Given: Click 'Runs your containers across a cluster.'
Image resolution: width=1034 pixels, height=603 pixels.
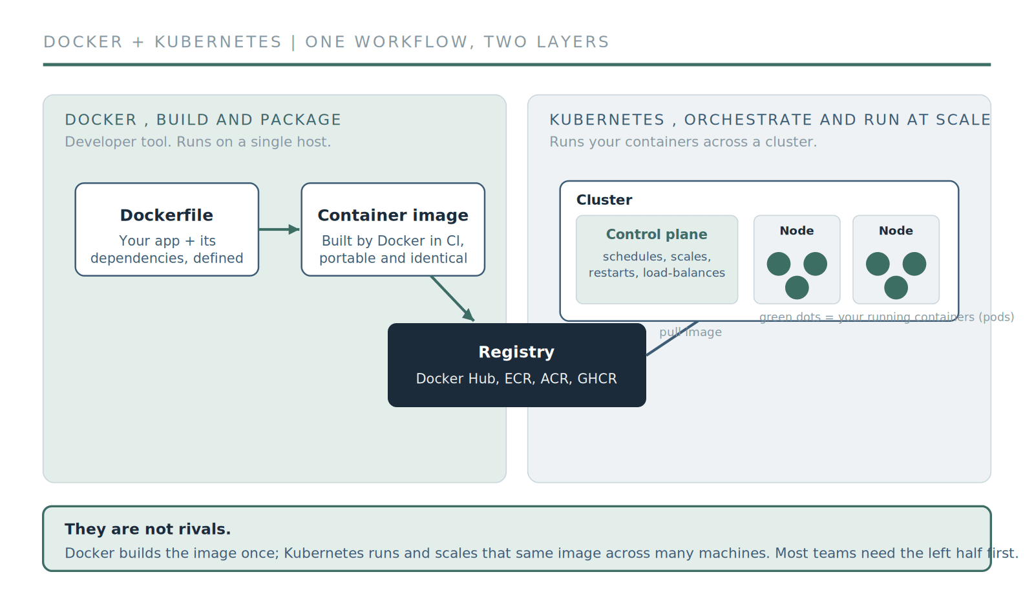Looking at the screenshot, I should [683, 142].
